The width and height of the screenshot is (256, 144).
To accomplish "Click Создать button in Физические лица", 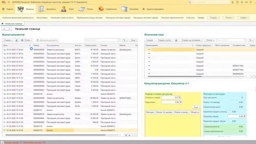I will pyautogui.click(x=149, y=40).
